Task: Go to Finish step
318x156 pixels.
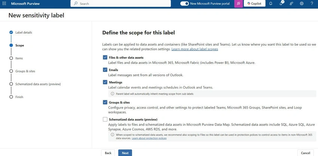Action: click(19, 97)
